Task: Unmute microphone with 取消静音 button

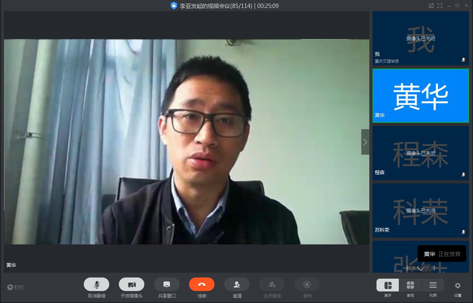Action: point(97,284)
